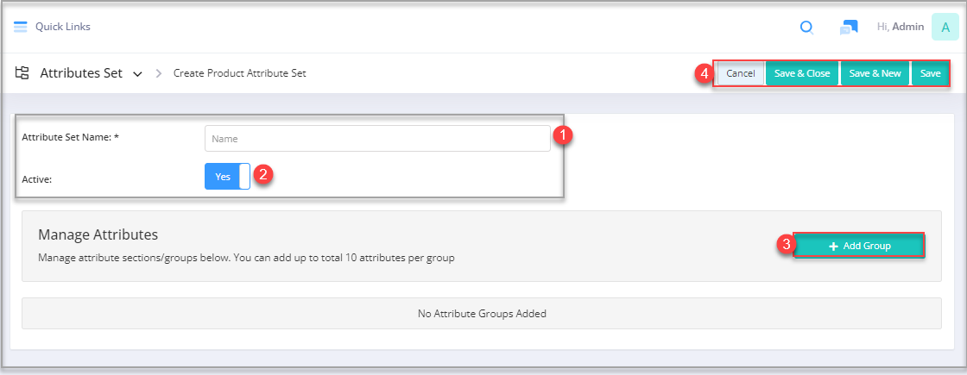The image size is (967, 375).
Task: Click the search magnifier icon
Action: (806, 28)
